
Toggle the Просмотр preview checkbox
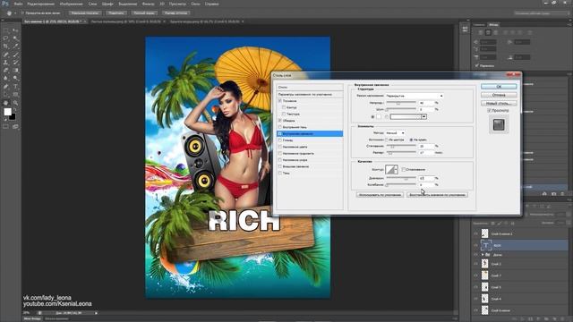click(x=490, y=110)
